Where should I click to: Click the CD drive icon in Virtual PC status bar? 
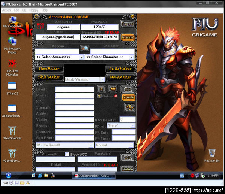(x=11, y=183)
